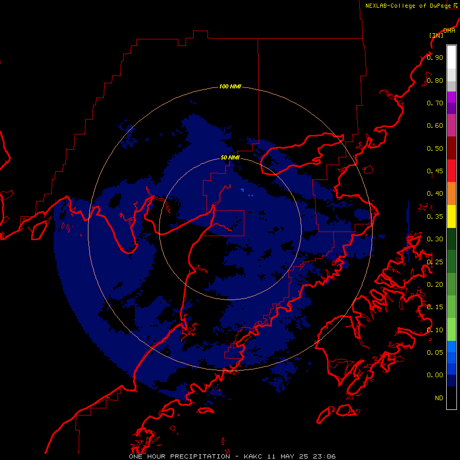The height and width of the screenshot is (460, 460).
Task: Click the ONE HOUR PRECIPITATION title text
Action: [179, 456]
